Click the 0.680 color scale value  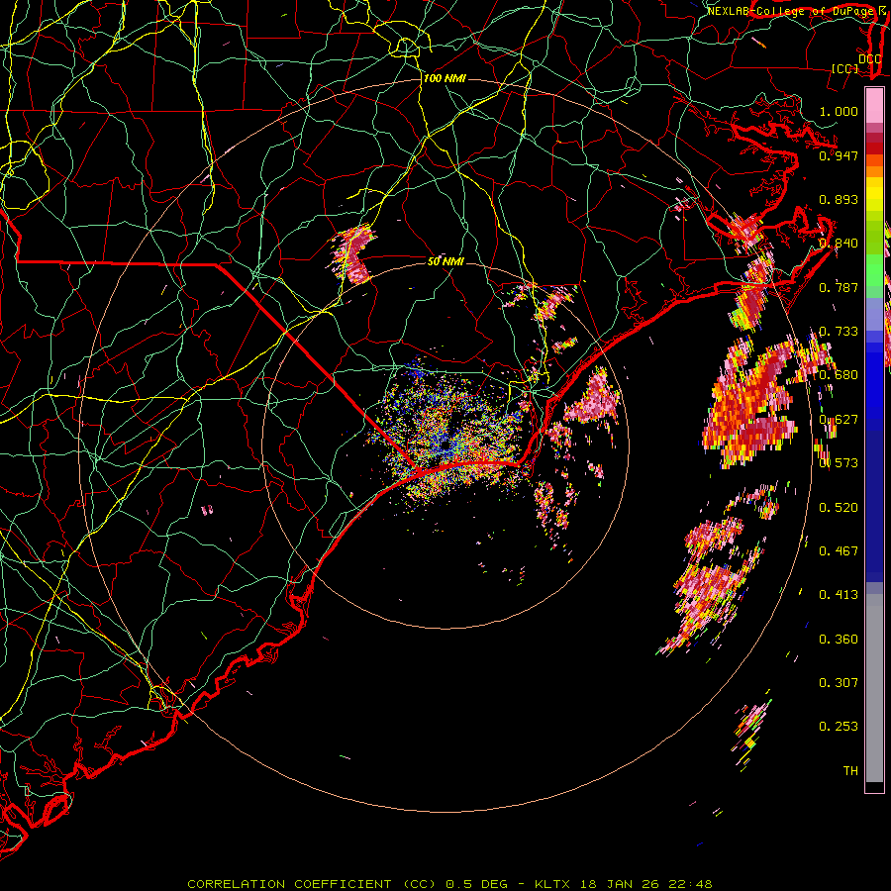[839, 375]
